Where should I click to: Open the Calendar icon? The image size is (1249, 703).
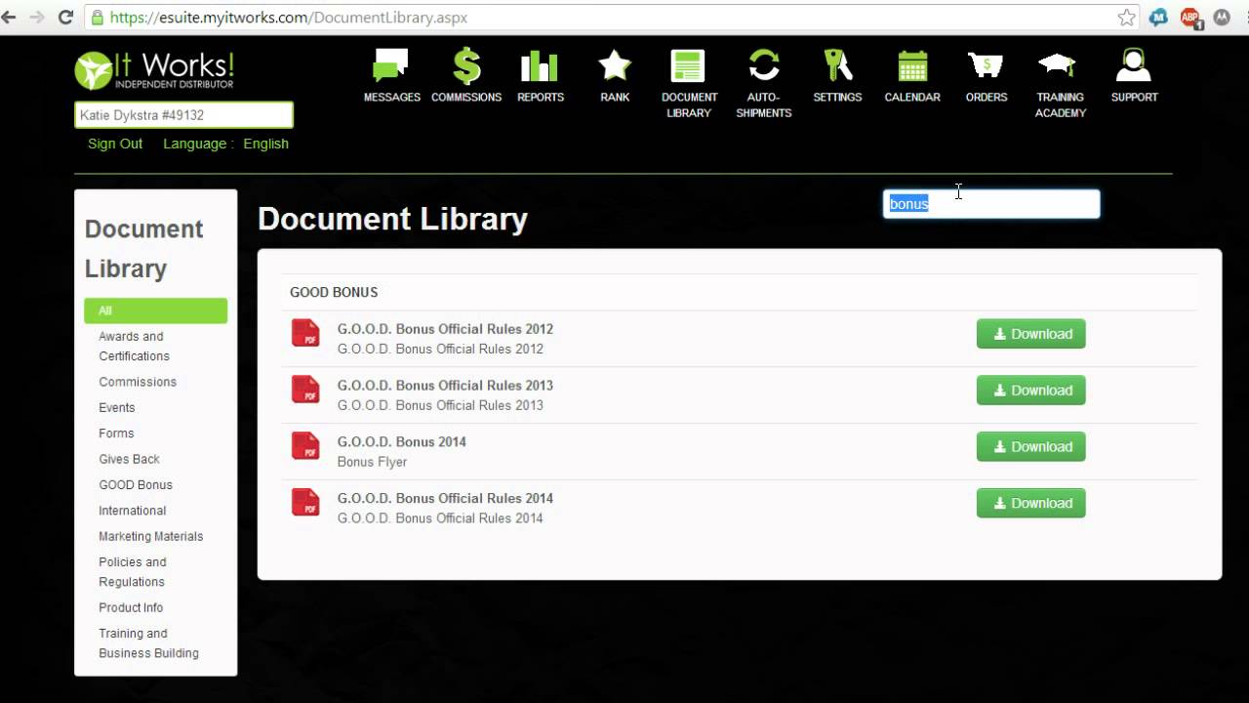(x=912, y=66)
